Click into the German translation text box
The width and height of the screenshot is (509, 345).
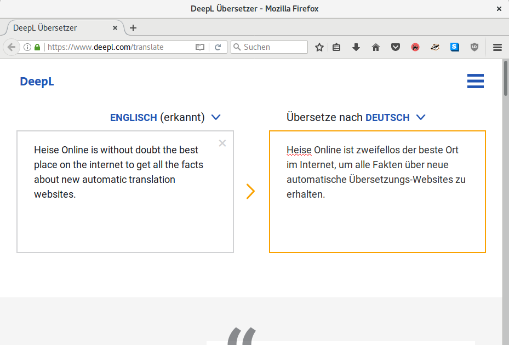point(378,192)
